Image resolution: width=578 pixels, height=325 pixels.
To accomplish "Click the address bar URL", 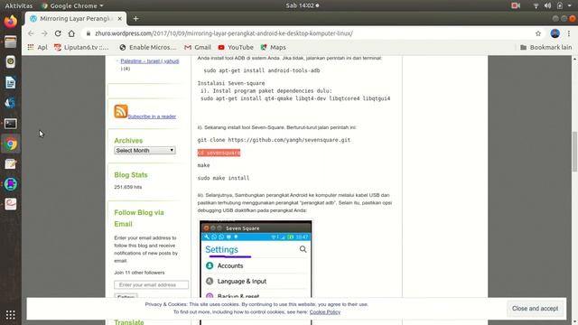I will click(224, 33).
